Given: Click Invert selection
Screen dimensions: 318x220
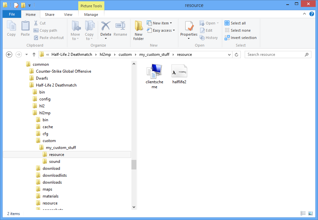Looking at the screenshot, I should click(x=241, y=38).
